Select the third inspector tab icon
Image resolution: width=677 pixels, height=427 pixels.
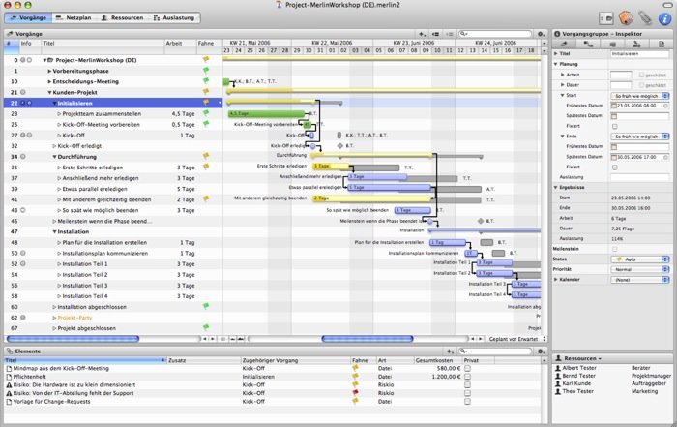pyautogui.click(x=612, y=45)
